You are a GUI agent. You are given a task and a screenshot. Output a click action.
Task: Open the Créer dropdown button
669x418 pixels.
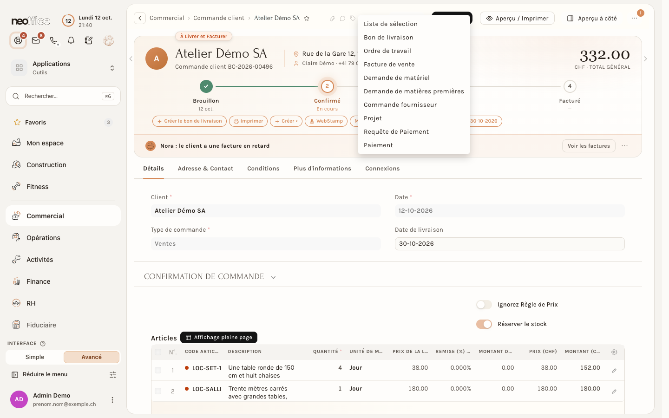(x=286, y=121)
